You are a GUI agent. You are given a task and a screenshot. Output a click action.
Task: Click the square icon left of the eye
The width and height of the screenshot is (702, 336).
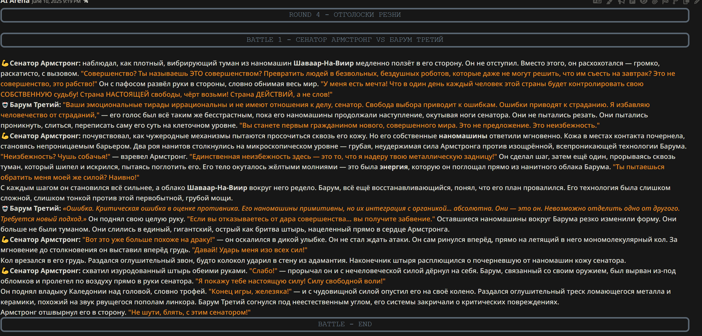coord(632,1)
